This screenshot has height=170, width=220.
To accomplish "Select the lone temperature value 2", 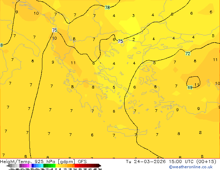I will (134, 40).
